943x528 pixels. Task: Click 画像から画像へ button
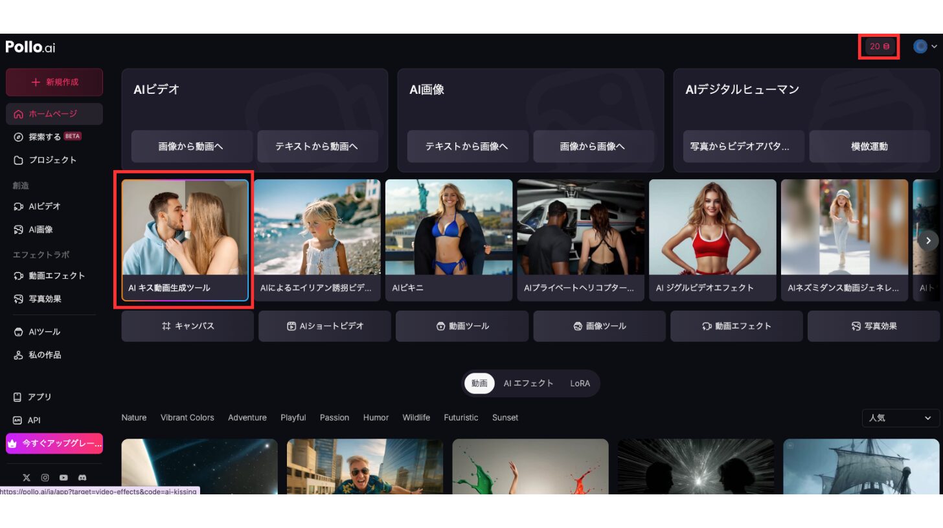(x=593, y=146)
